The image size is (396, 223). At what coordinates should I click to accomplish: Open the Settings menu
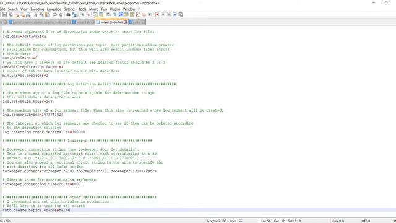coord(70,9)
